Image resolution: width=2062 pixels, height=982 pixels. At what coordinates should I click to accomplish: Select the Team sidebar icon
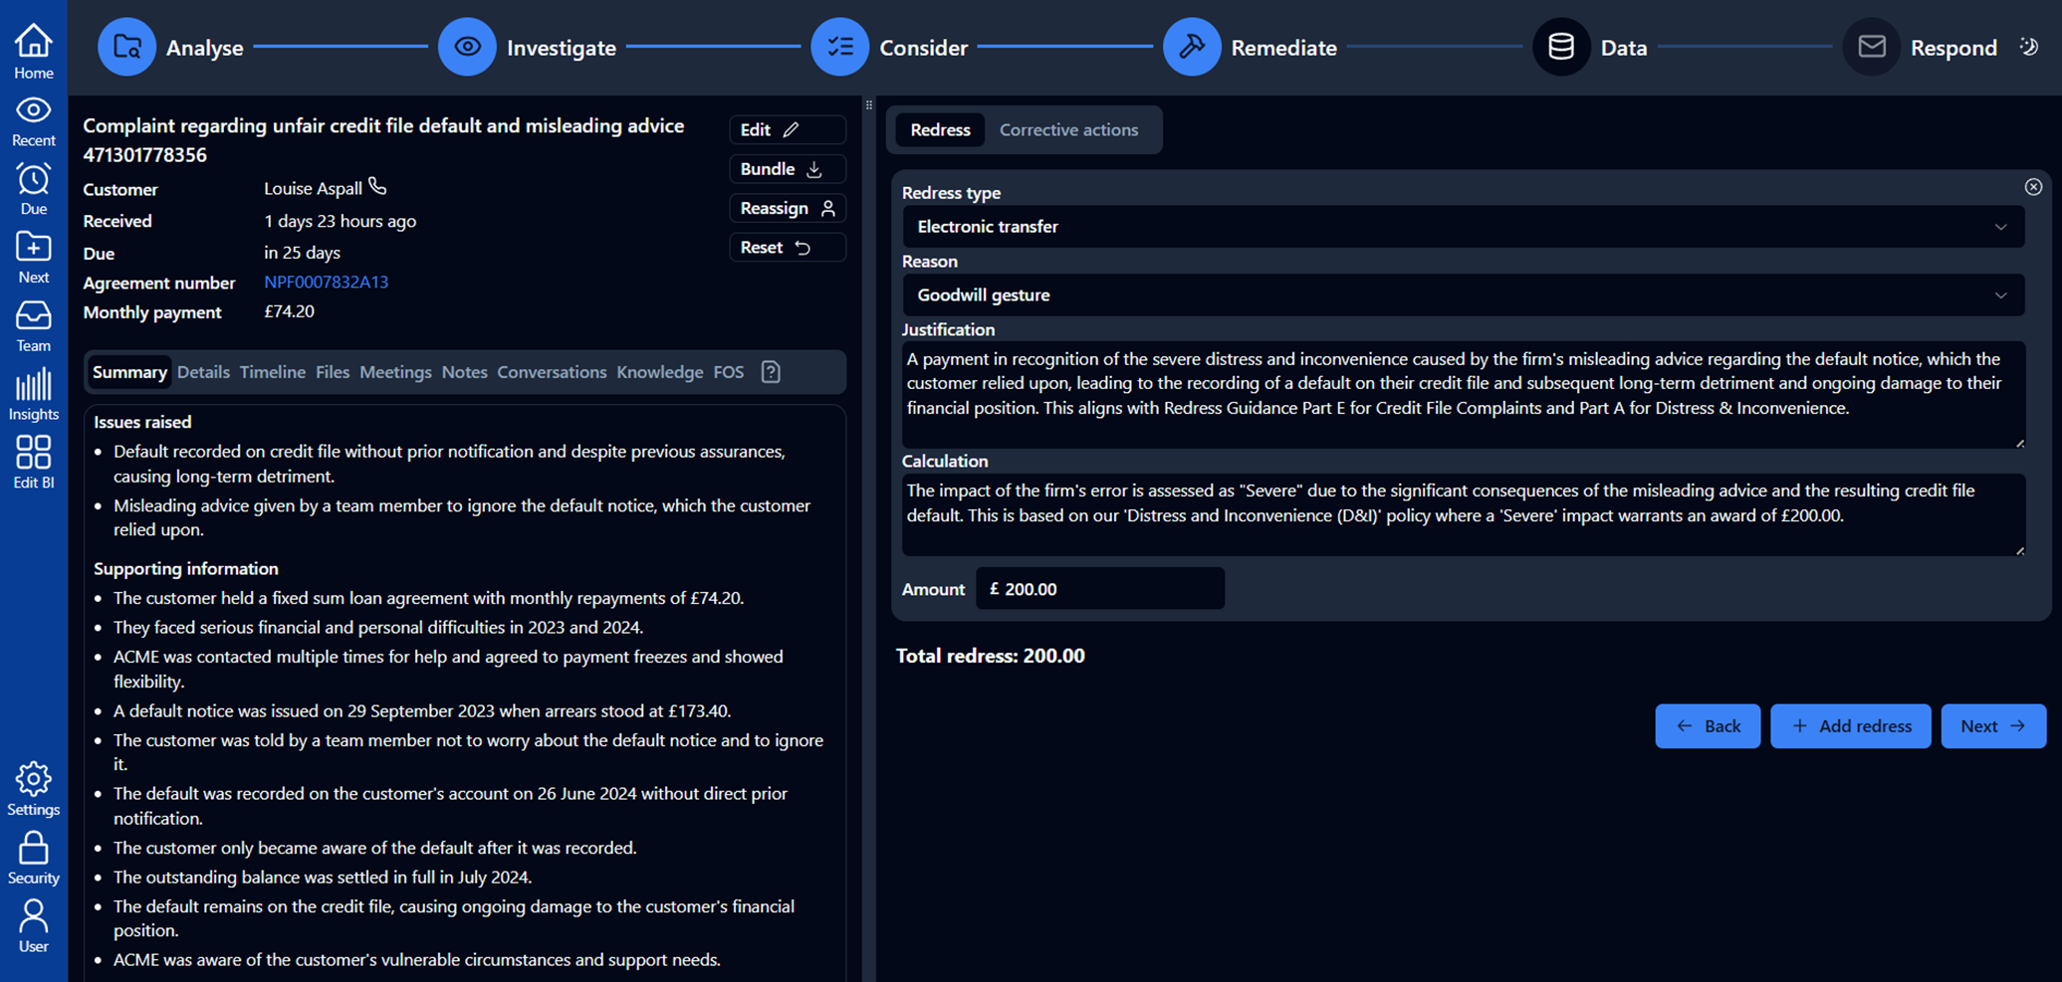(33, 316)
